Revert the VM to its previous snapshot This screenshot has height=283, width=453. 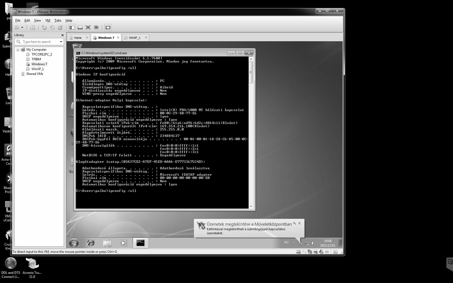tap(52, 27)
